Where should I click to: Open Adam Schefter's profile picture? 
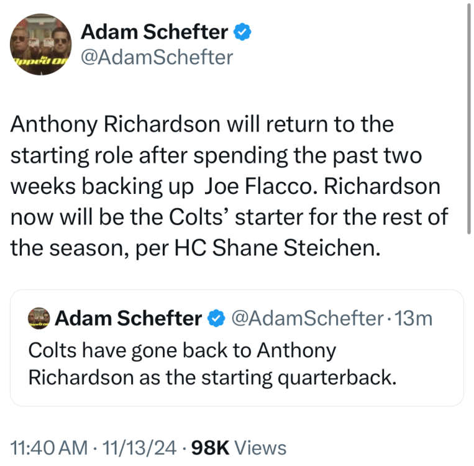coord(40,44)
